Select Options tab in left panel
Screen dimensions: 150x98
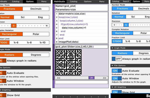click(x=30, y=1)
